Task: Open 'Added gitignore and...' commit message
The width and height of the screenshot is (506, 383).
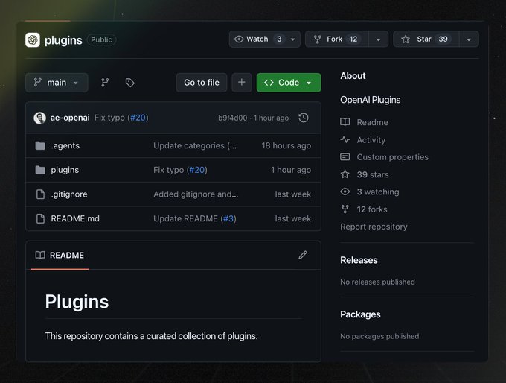Action: coord(196,194)
